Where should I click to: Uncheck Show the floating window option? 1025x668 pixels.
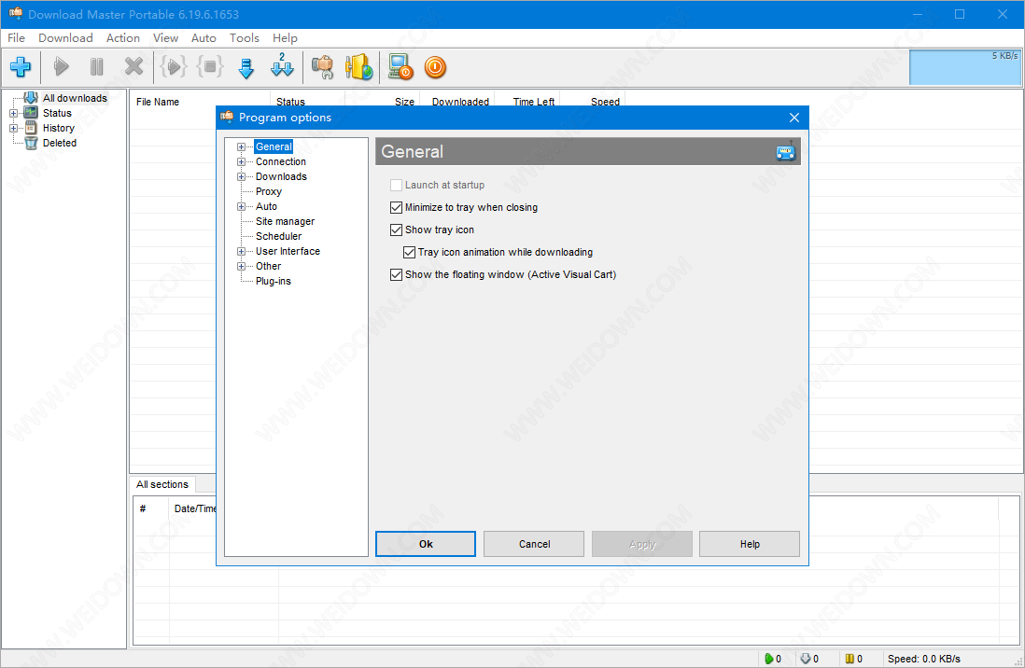coord(396,274)
